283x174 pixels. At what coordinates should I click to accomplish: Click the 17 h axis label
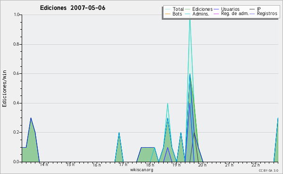pos(123,165)
